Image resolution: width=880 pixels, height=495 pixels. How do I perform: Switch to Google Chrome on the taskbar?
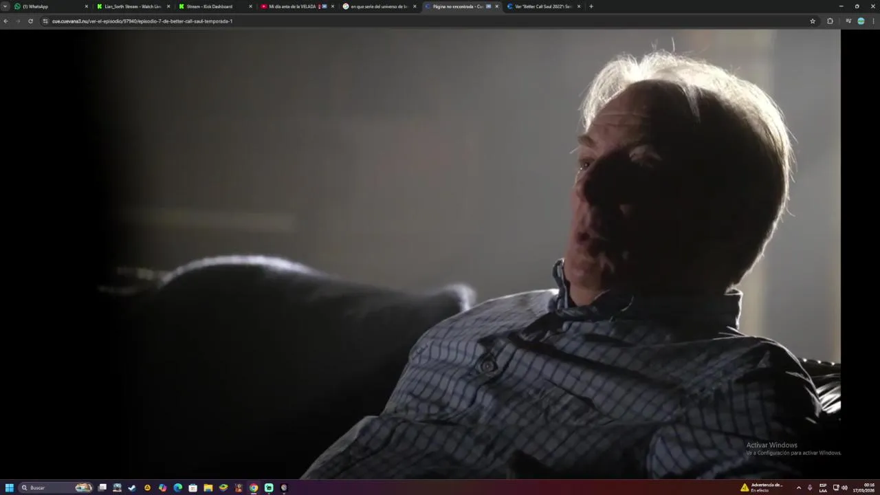[254, 487]
